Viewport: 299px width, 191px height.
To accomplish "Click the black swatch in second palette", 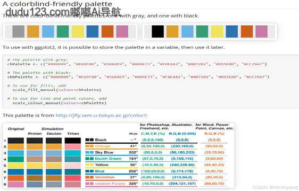I will tap(157, 31).
